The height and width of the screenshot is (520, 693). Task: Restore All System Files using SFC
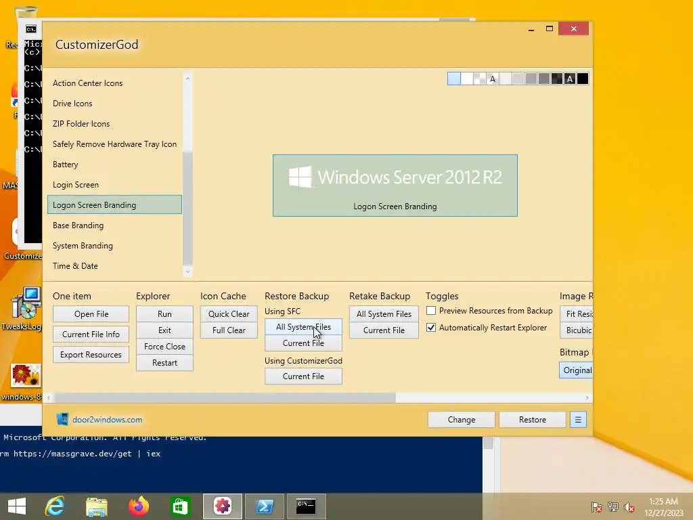pos(303,327)
